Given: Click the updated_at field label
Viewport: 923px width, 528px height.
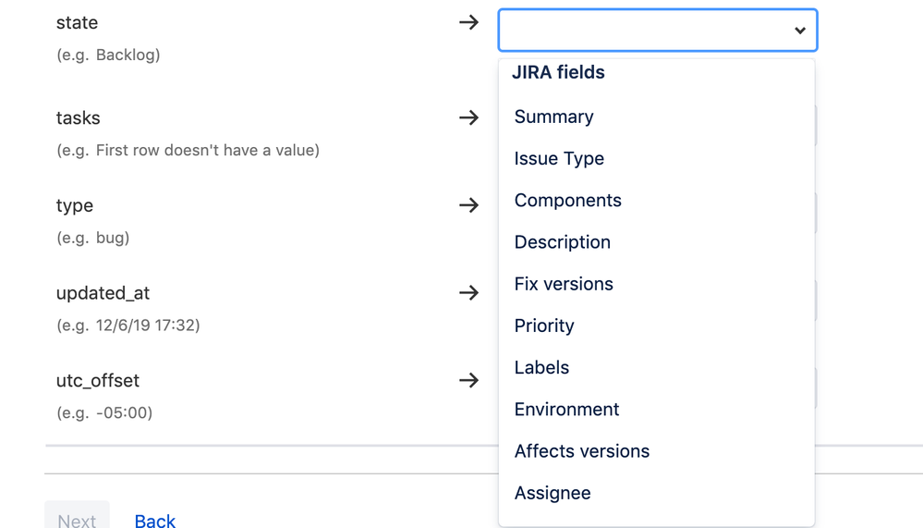Looking at the screenshot, I should pyautogui.click(x=103, y=293).
